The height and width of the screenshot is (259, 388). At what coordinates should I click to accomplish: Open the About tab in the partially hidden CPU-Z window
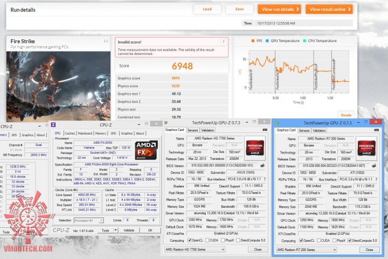[x=40, y=135]
